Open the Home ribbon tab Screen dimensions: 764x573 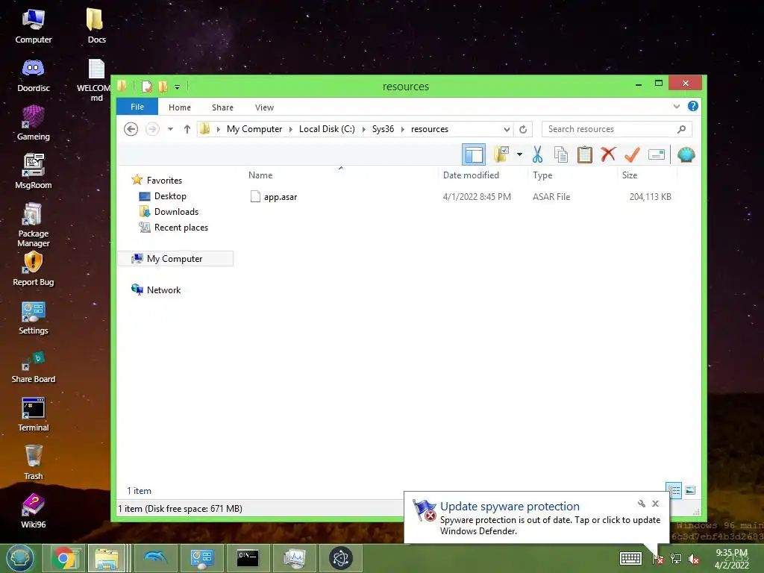(179, 107)
